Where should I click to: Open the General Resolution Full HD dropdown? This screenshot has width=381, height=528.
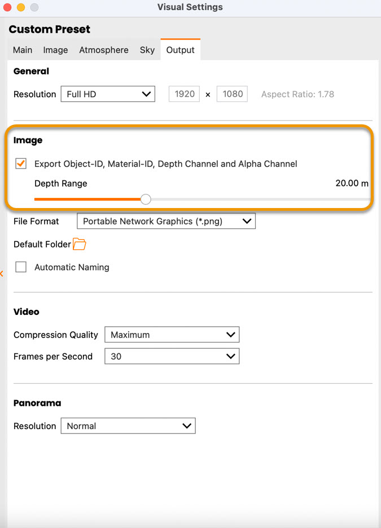(108, 94)
